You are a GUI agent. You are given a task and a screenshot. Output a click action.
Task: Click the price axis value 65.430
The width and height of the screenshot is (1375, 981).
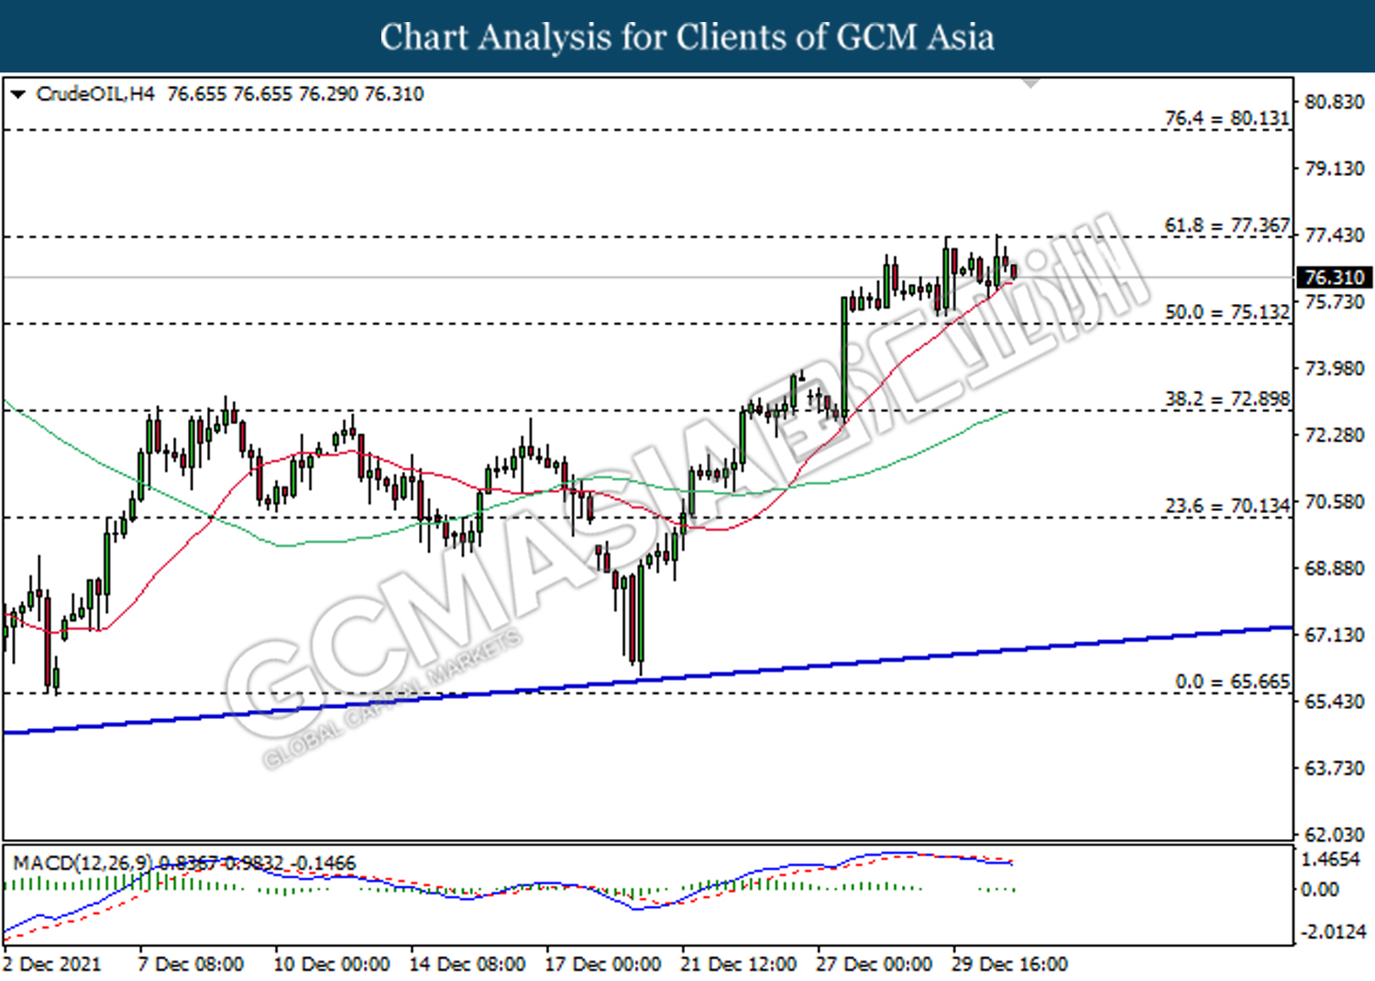(1335, 702)
